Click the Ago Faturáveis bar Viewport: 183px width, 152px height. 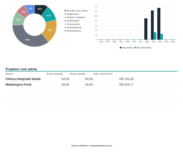[x=146, y=29]
